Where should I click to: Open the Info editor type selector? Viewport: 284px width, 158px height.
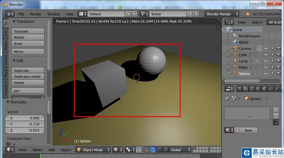point(10,14)
